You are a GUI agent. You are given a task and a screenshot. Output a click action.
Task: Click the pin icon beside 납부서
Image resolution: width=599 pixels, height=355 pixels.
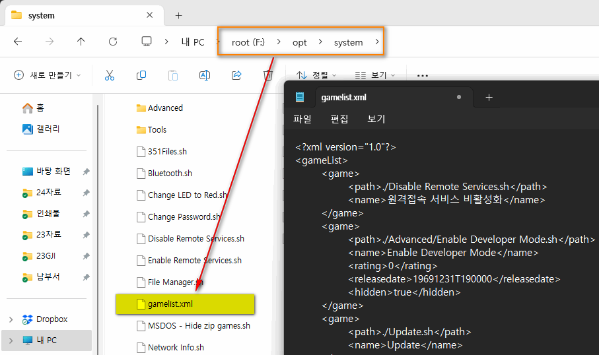coord(86,277)
